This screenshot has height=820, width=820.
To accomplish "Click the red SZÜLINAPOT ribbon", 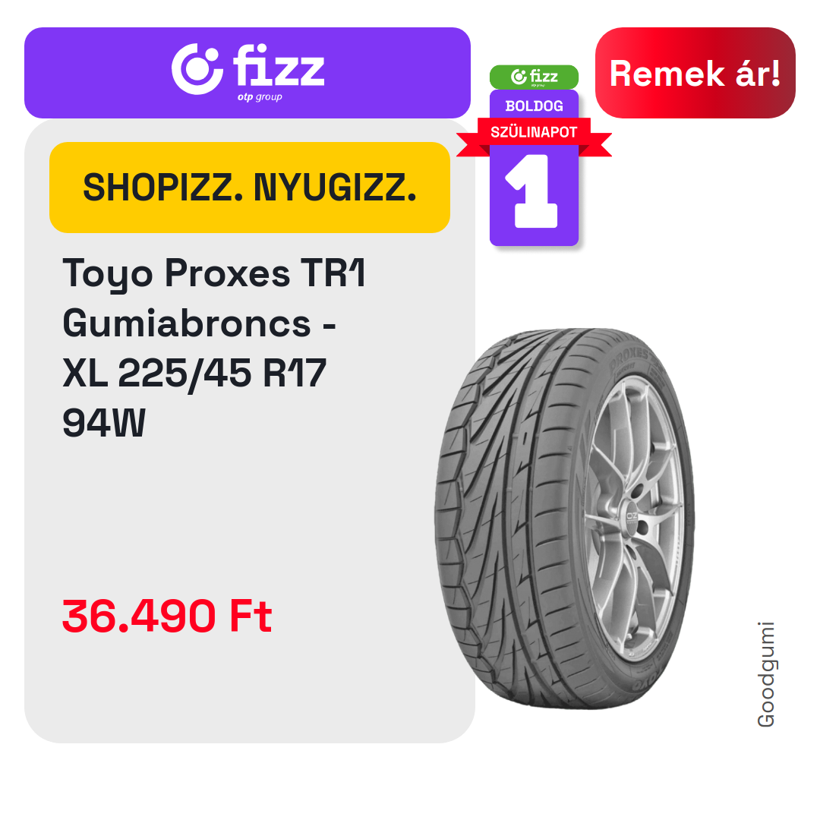I will (534, 132).
